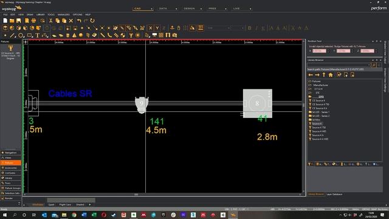Select the Rectangle drawing tool
Viewport: 389px width, 219px height.
(30, 35)
